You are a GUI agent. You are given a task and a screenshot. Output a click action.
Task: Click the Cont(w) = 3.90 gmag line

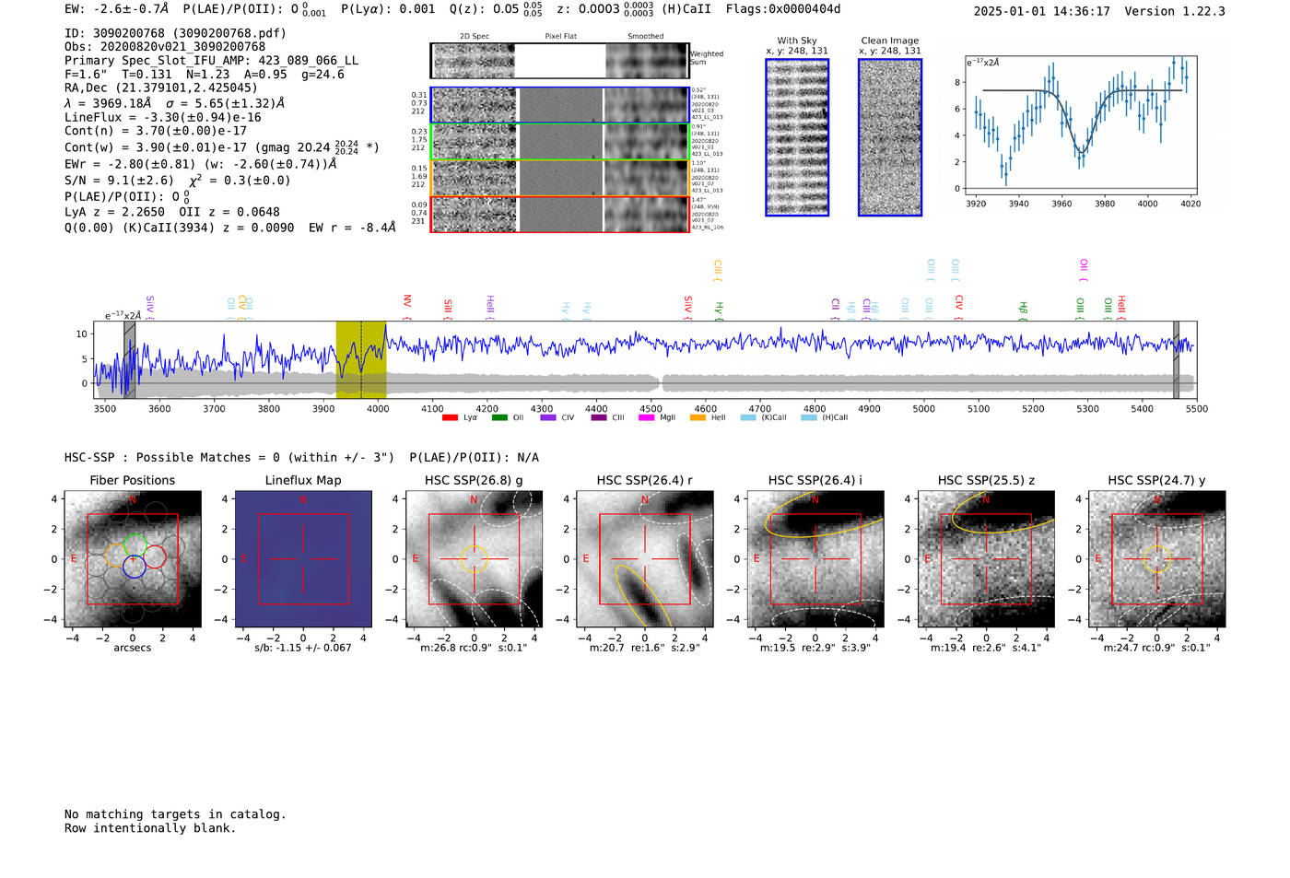point(222,147)
